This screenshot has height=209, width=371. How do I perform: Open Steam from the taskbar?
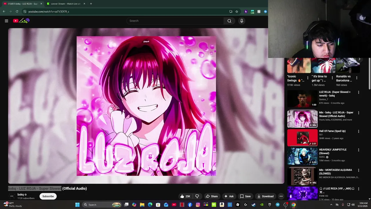tap(254, 205)
